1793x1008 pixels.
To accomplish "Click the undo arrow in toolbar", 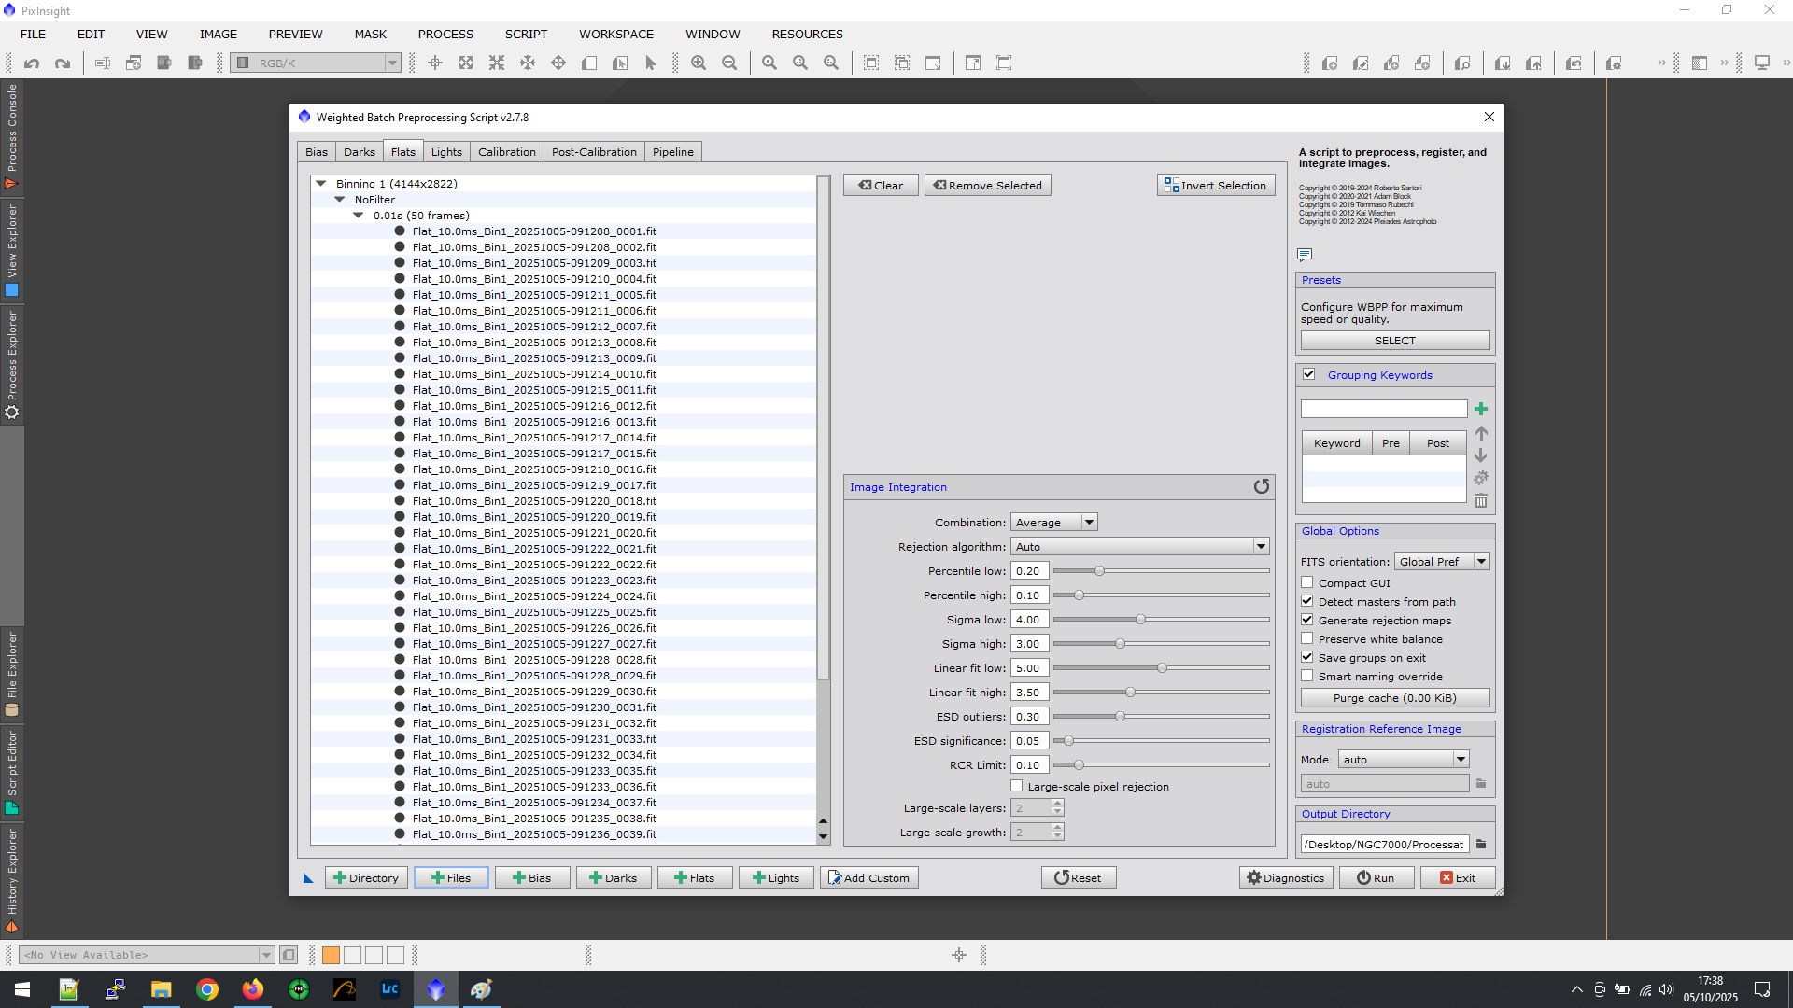I will [x=32, y=63].
